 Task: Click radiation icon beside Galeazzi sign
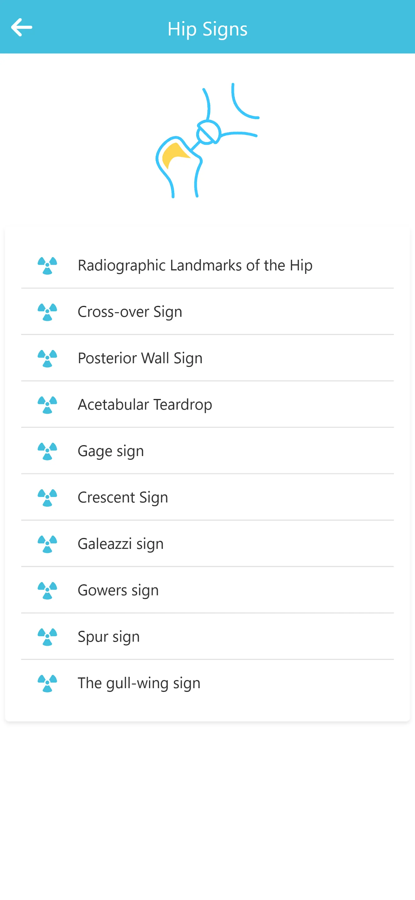pyautogui.click(x=47, y=544)
